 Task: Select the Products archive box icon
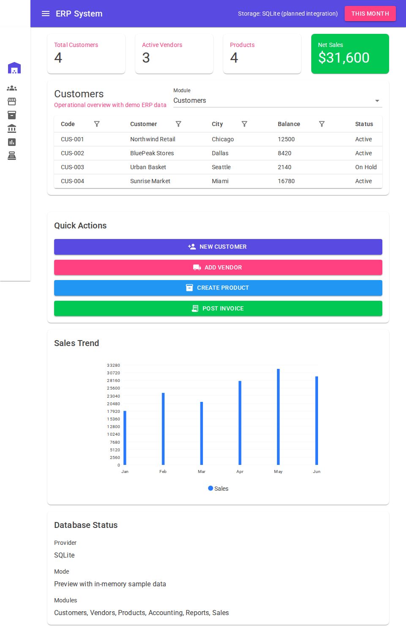(12, 115)
